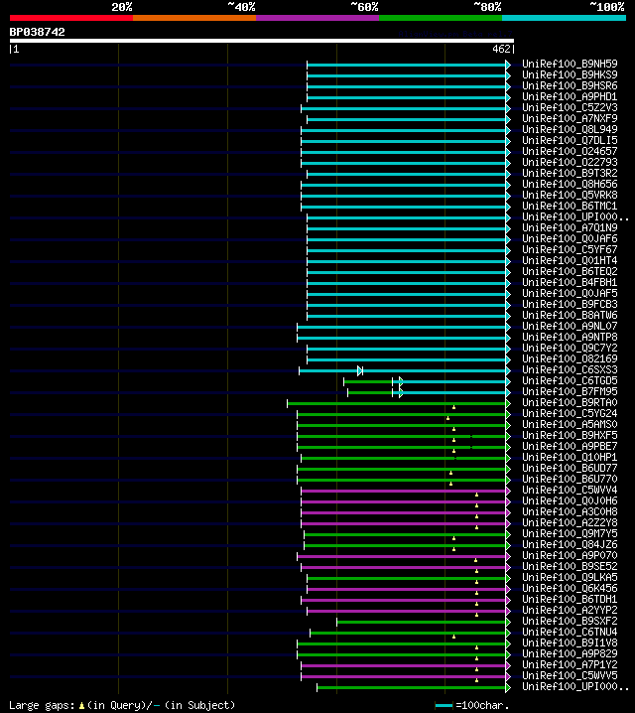Select the BP038742 query name
The image size is (635, 713).
38,32
